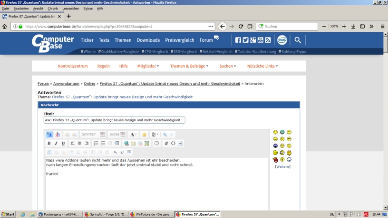This screenshot has width=388, height=218.
Task: Open the Schriftart font dropdown
Action: pyautogui.click(x=93, y=135)
